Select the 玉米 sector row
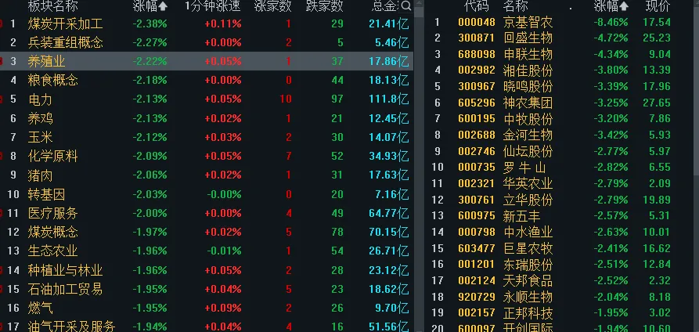The image size is (699, 332). coord(207,137)
